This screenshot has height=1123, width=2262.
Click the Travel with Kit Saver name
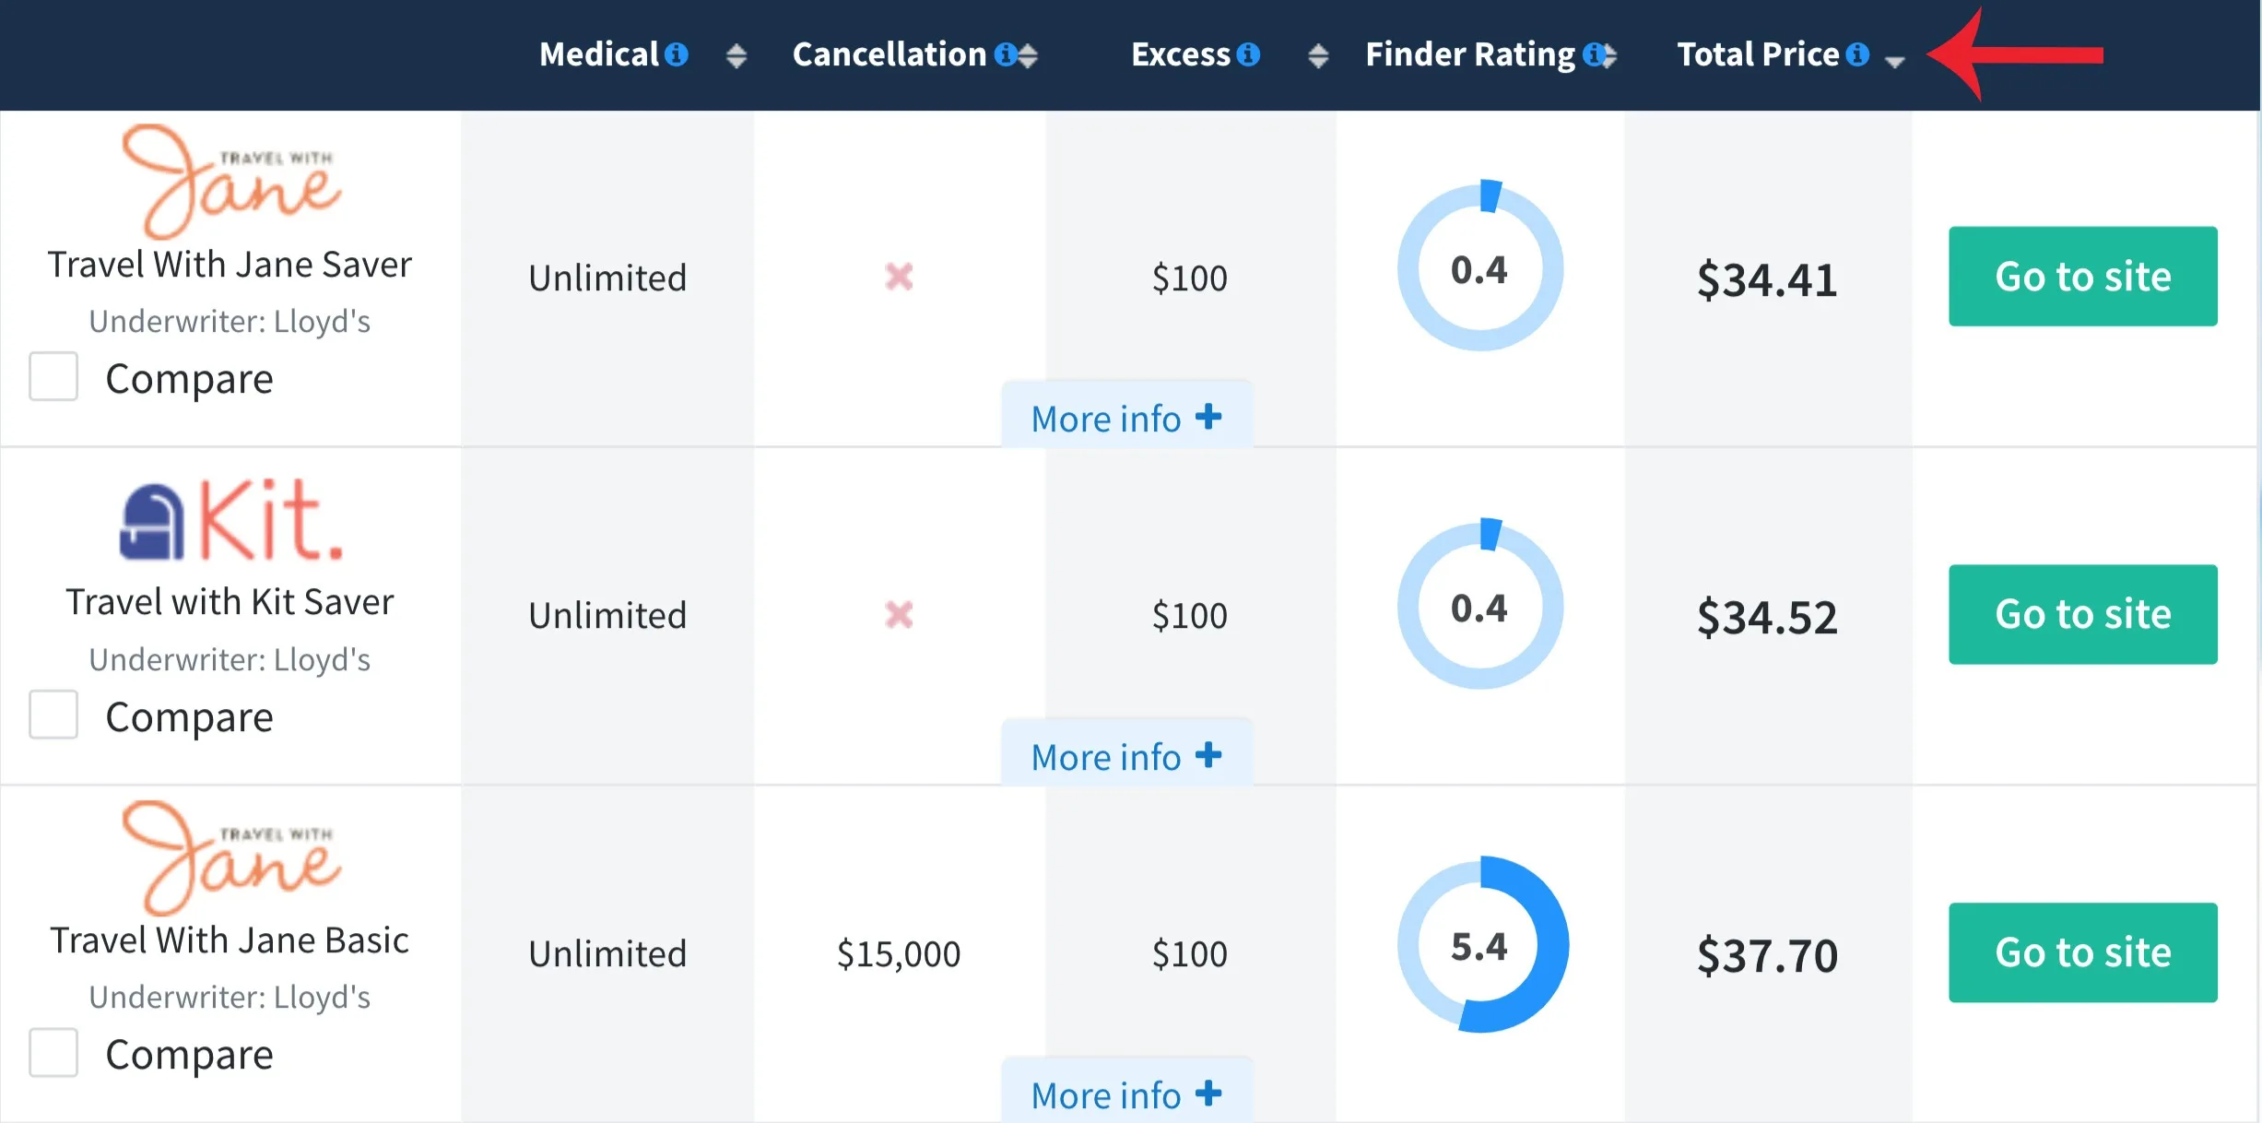click(x=230, y=602)
